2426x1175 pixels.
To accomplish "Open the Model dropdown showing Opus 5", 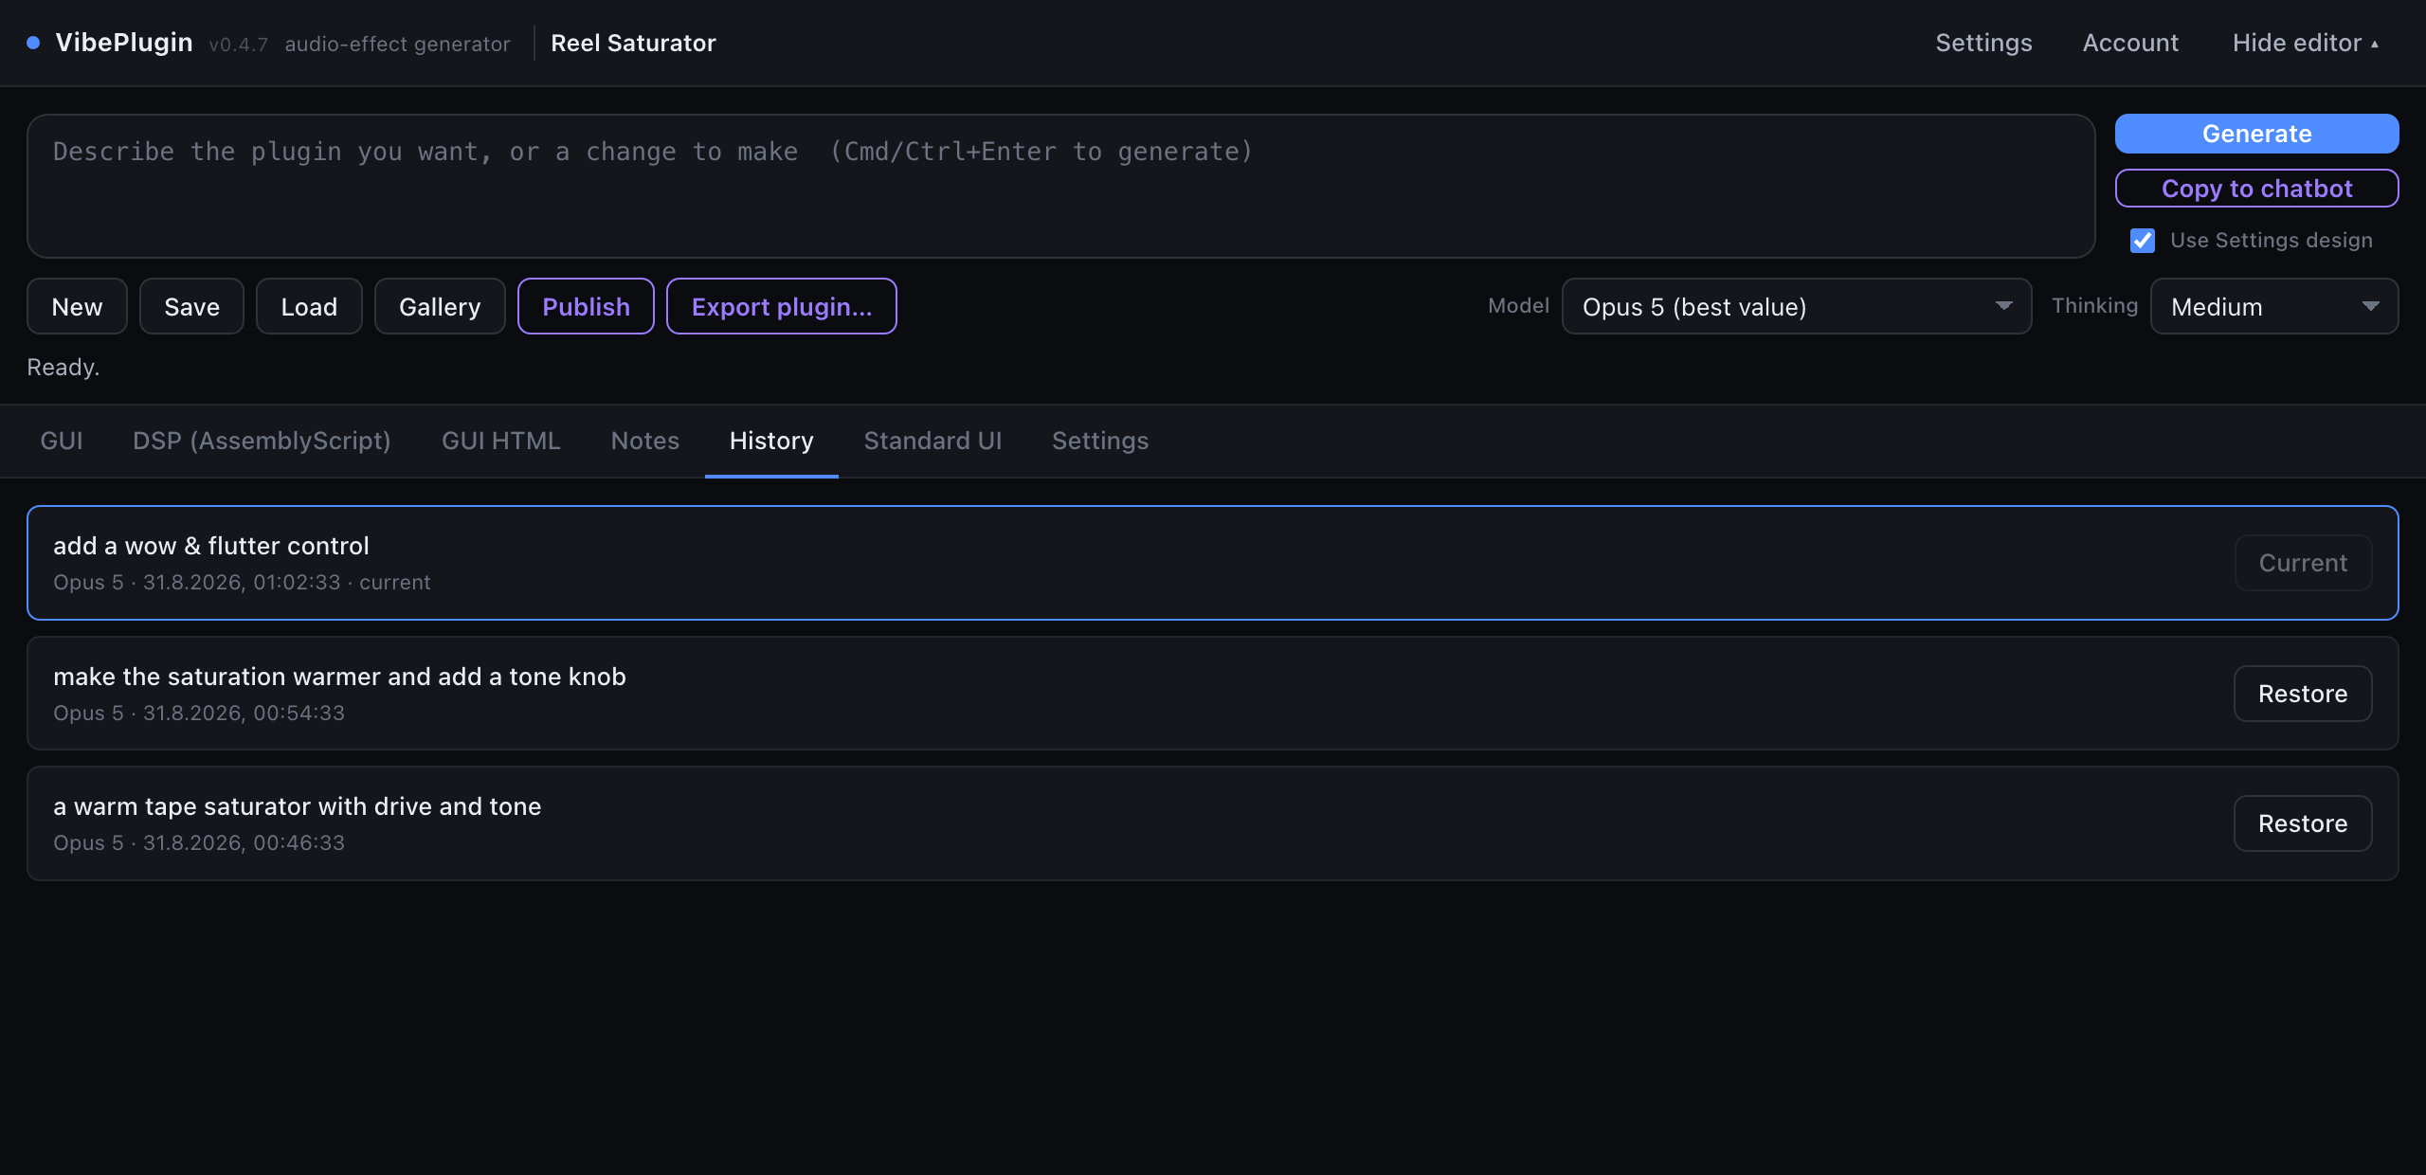I will click(1797, 306).
